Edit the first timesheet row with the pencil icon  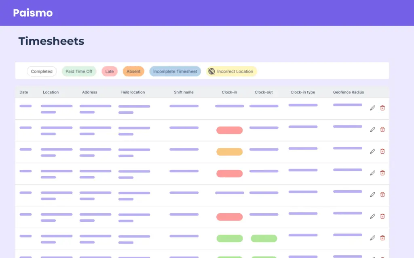click(x=372, y=108)
